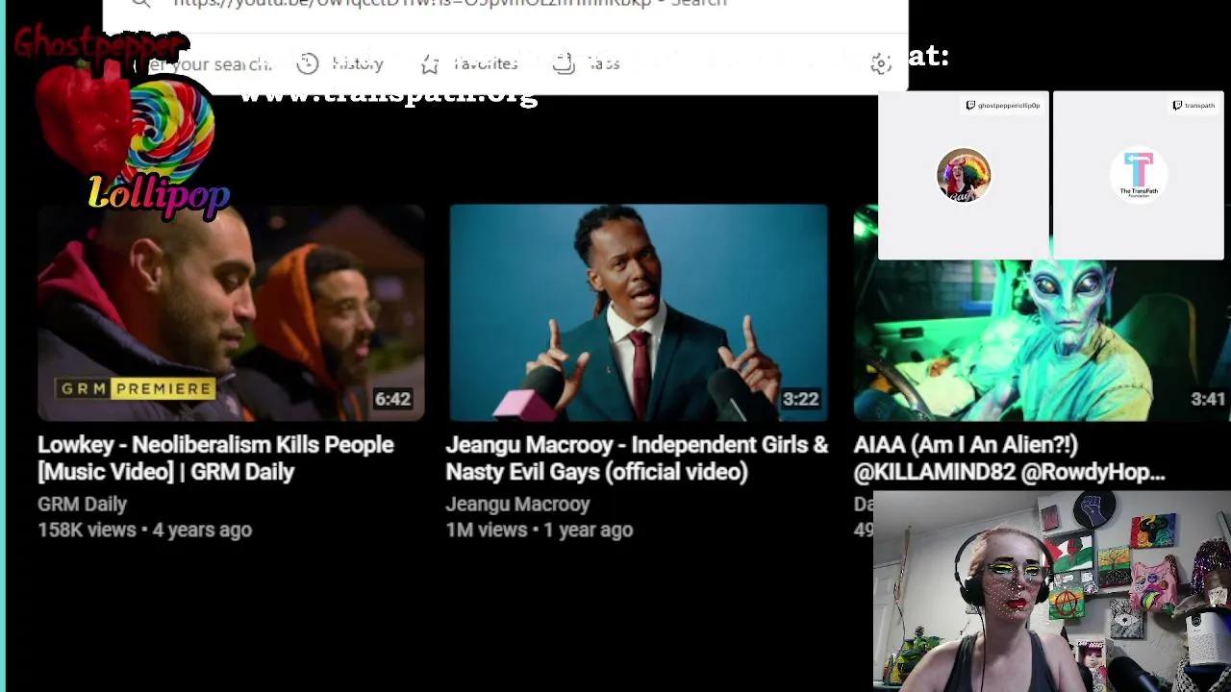Click The TransPath Foundation logo avatar
1231x692 pixels.
point(1139,175)
